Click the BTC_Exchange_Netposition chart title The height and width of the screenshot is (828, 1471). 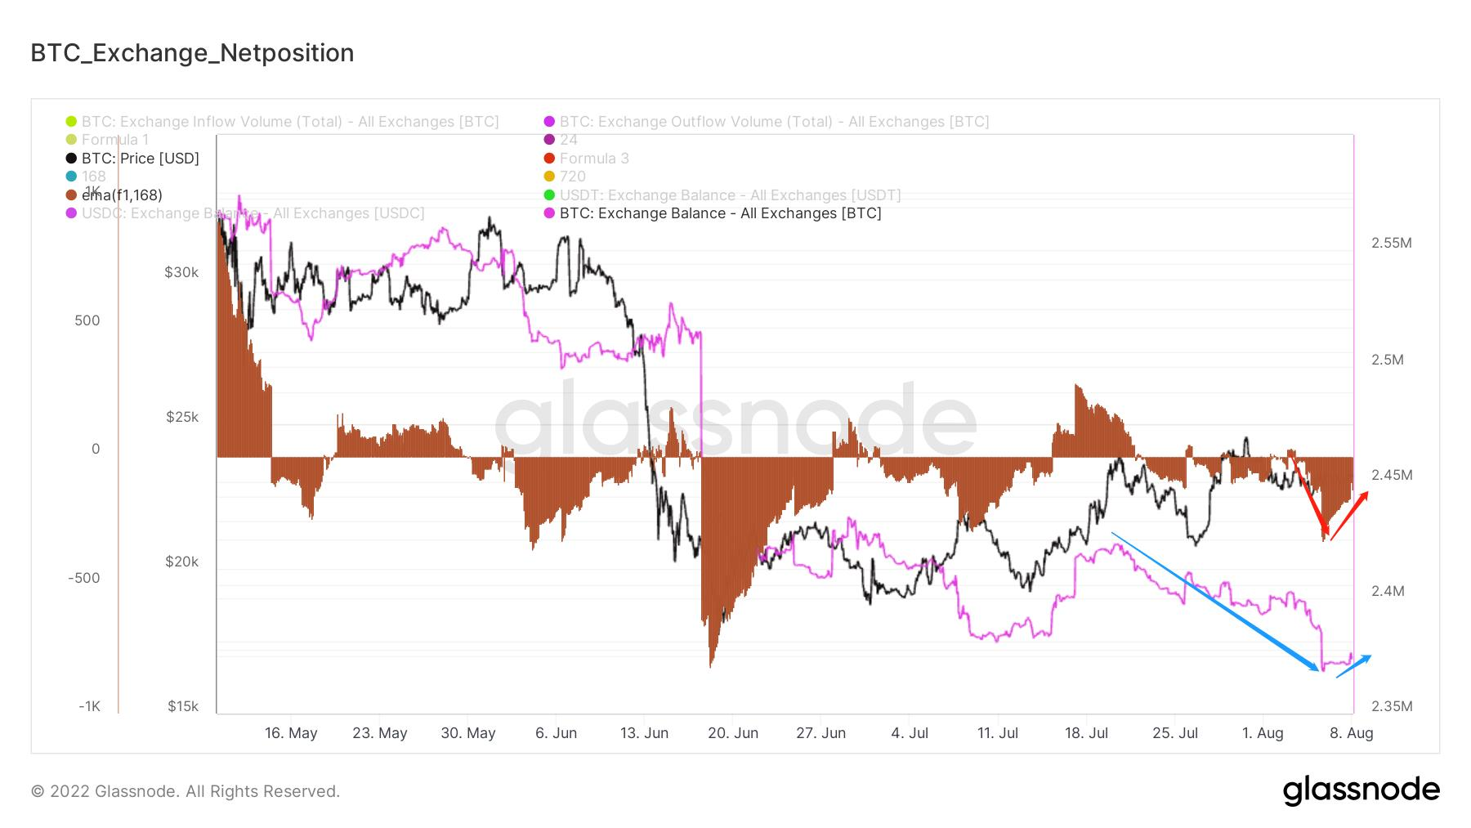(x=192, y=53)
